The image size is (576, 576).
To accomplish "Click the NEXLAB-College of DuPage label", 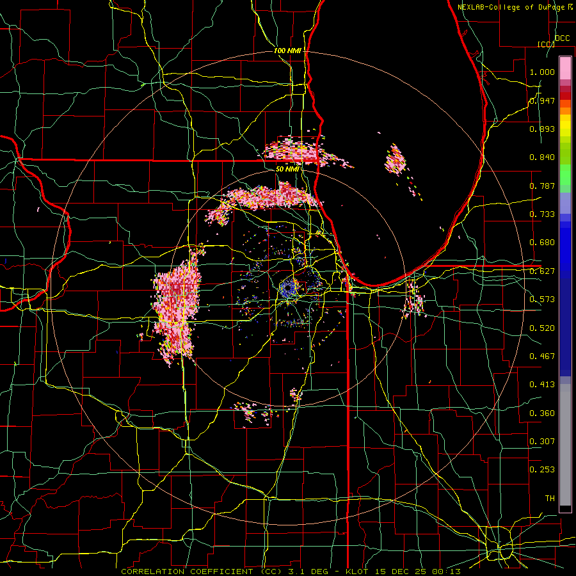I will (x=512, y=7).
